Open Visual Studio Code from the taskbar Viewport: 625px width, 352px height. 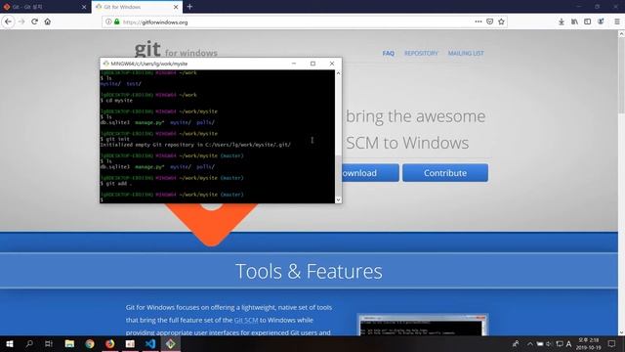150,343
